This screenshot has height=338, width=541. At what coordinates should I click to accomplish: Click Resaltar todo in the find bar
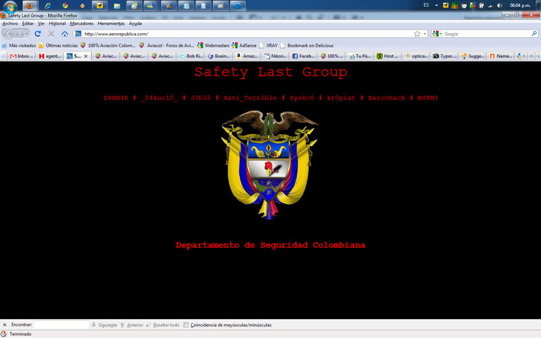tap(162, 325)
